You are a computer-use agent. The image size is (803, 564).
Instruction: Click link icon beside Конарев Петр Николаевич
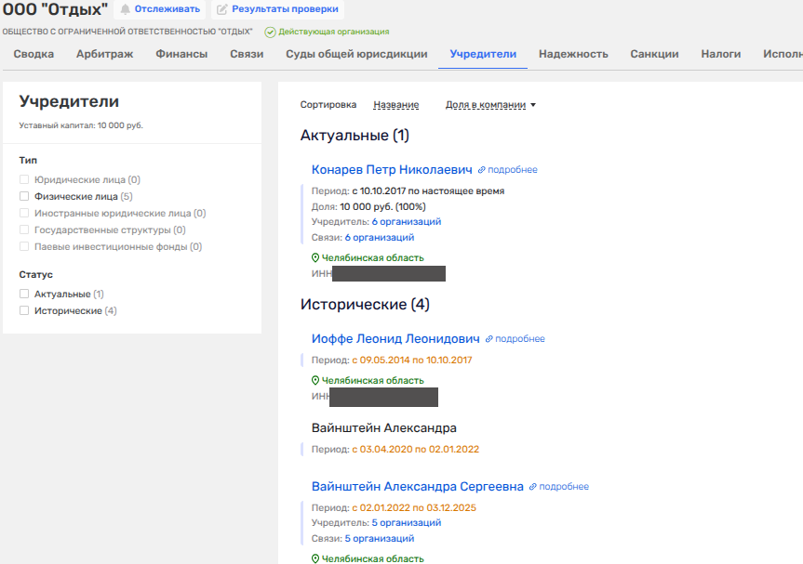481,170
